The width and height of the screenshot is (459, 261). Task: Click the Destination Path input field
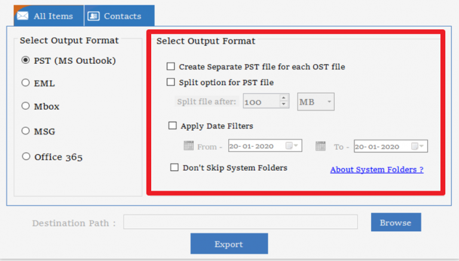[x=240, y=222]
